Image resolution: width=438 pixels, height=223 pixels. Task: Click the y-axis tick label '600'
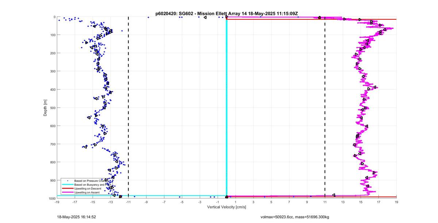(x=52, y=126)
